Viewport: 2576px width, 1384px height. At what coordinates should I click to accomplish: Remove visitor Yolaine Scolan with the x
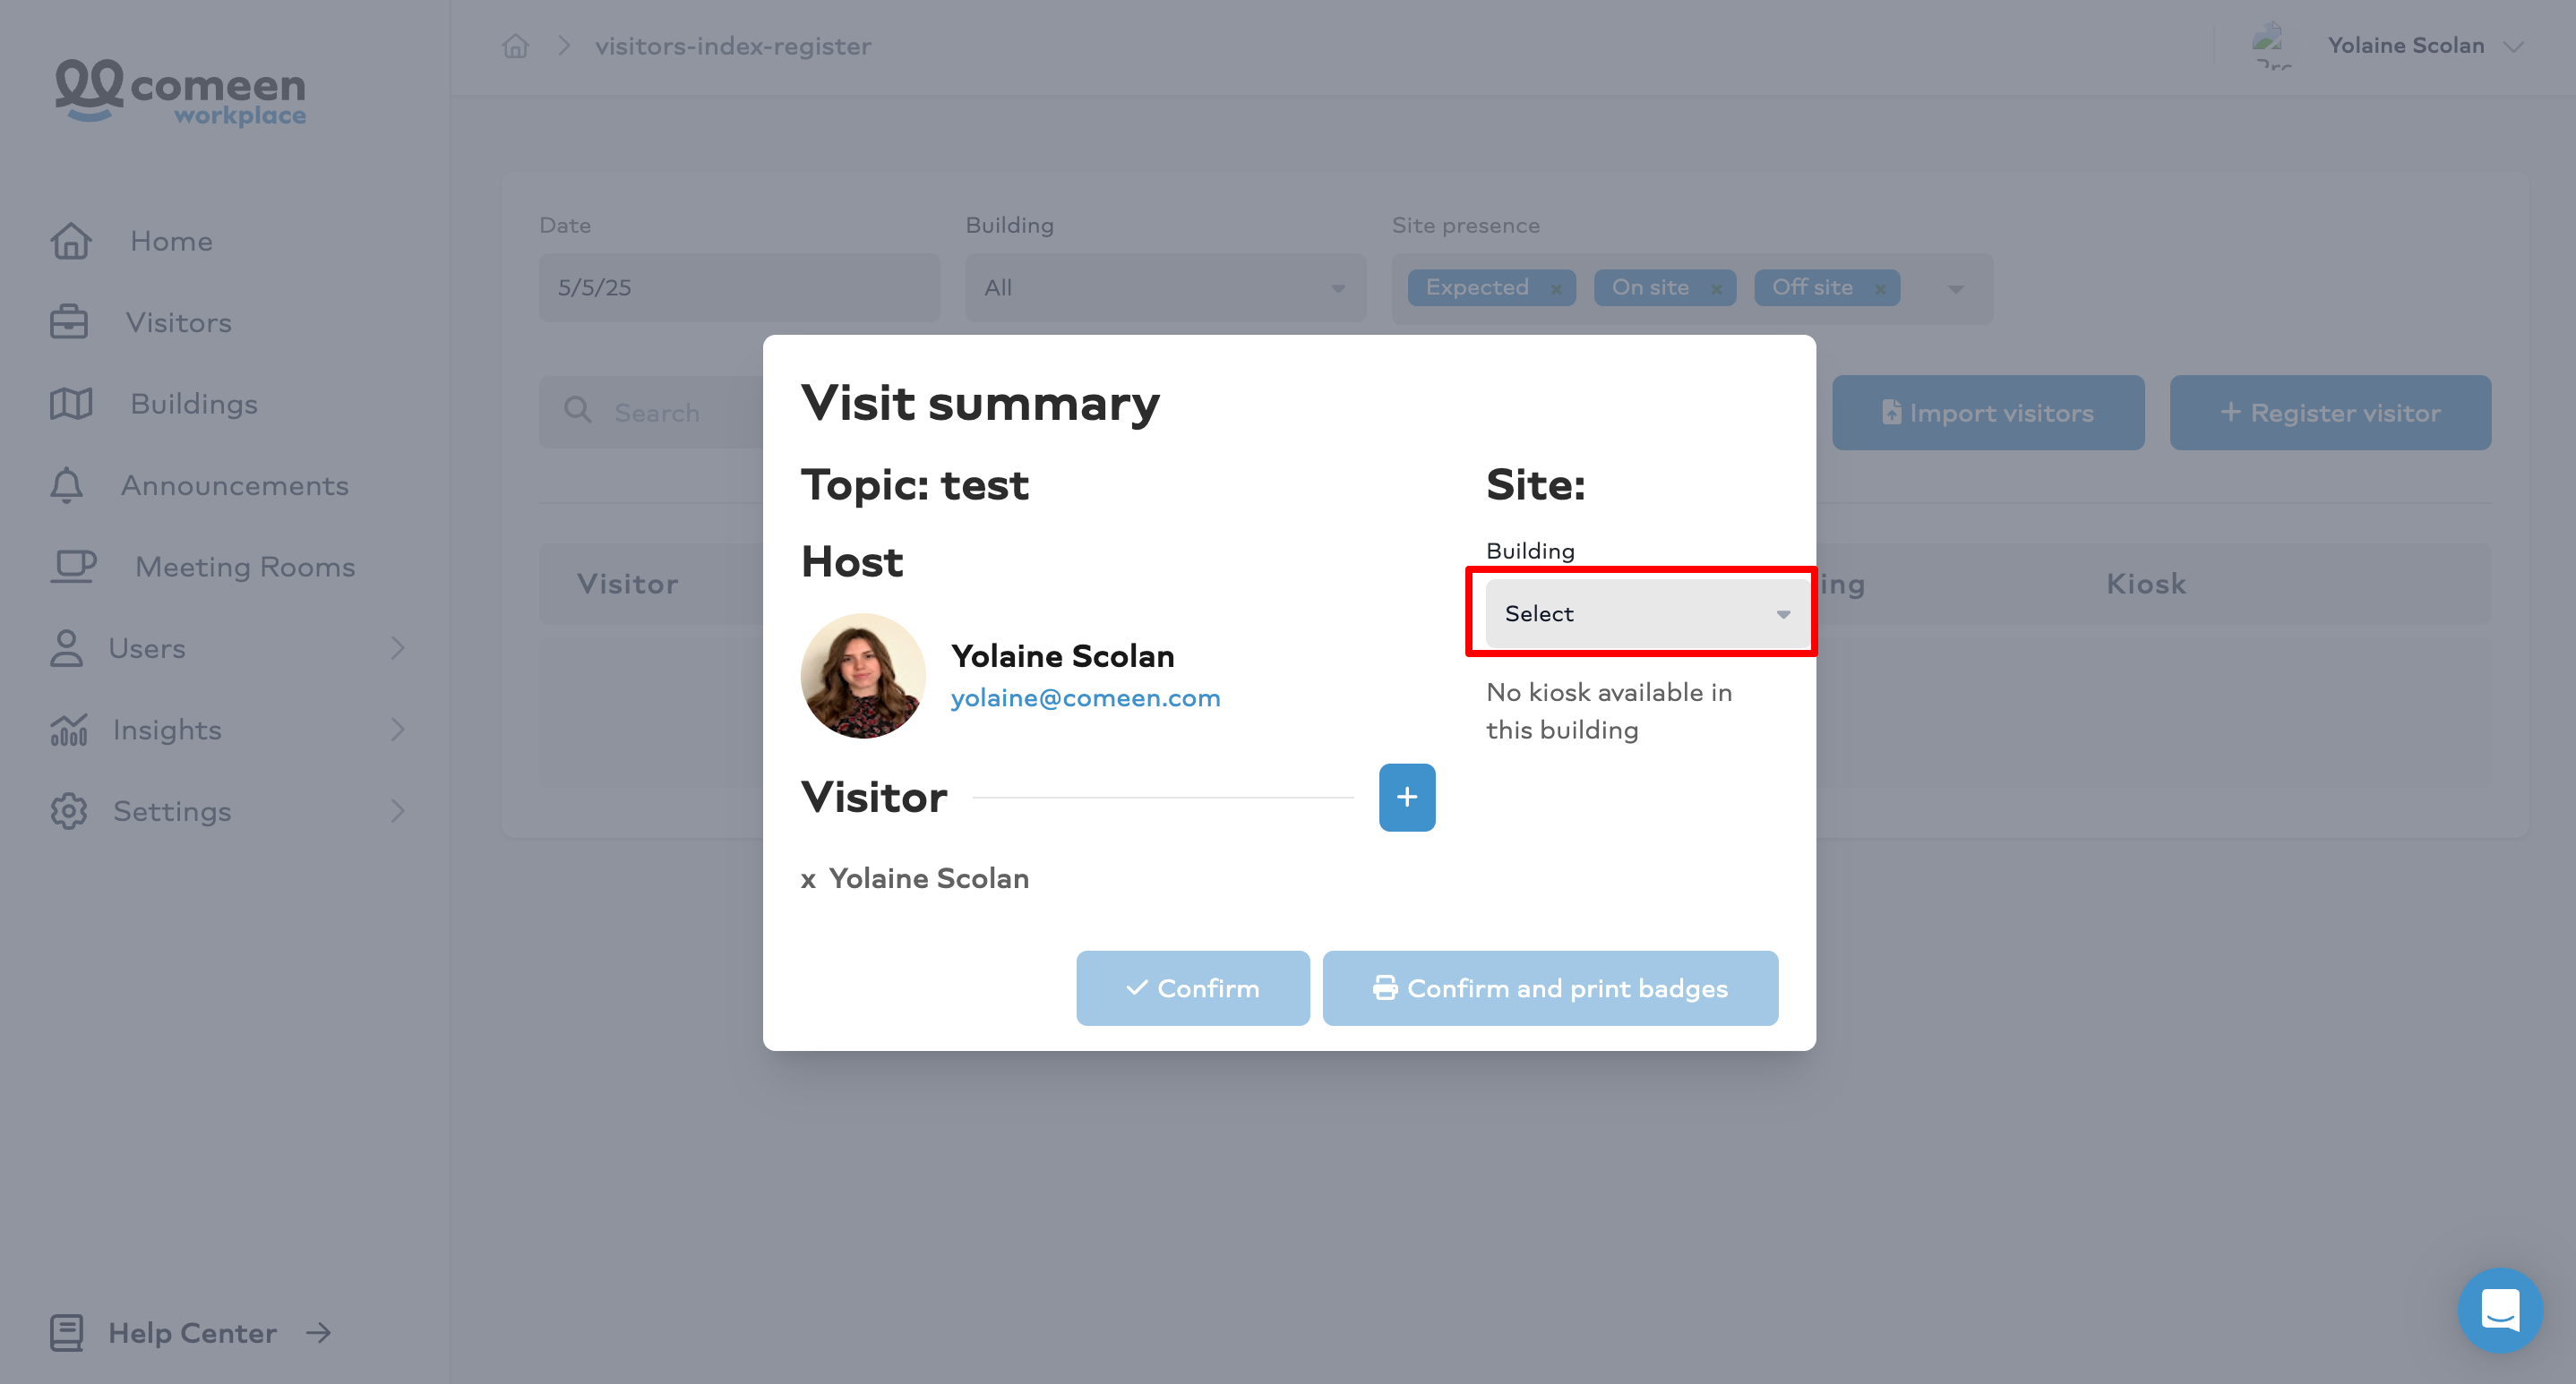[808, 879]
